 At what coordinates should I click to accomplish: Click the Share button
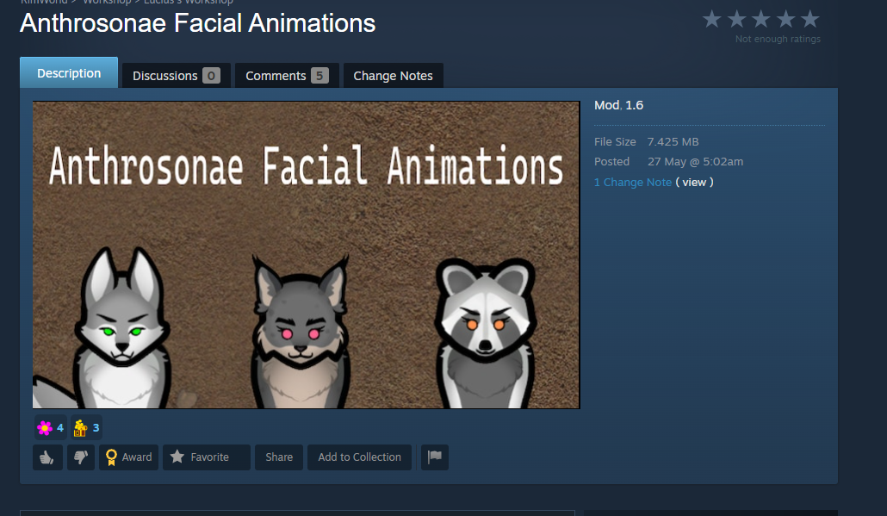pyautogui.click(x=279, y=457)
